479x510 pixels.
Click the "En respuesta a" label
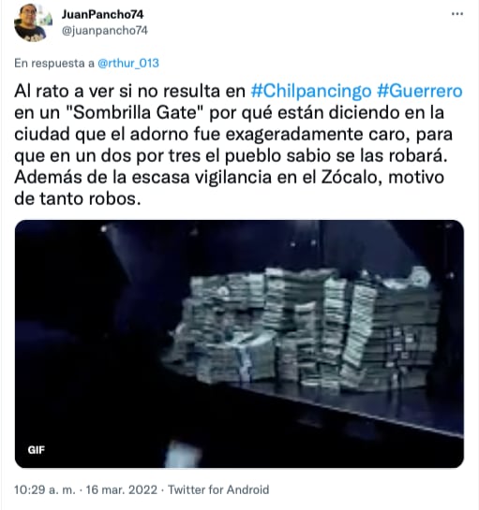point(54,63)
